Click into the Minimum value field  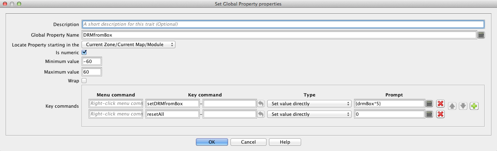point(91,62)
